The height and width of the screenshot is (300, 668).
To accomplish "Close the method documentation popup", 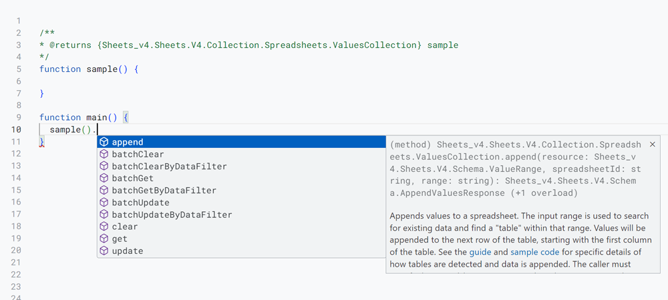I will (x=652, y=145).
